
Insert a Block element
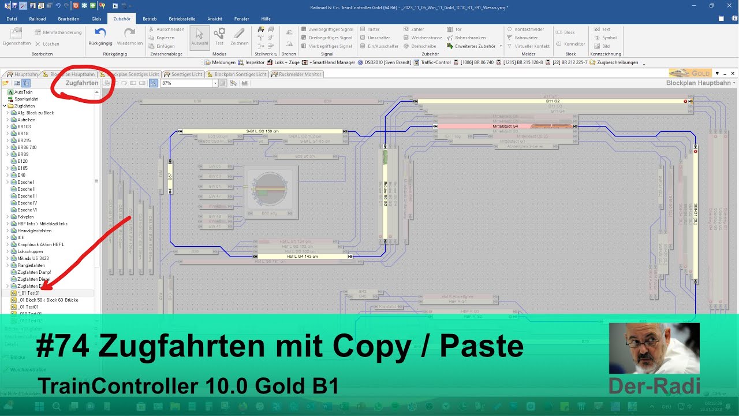565,32
